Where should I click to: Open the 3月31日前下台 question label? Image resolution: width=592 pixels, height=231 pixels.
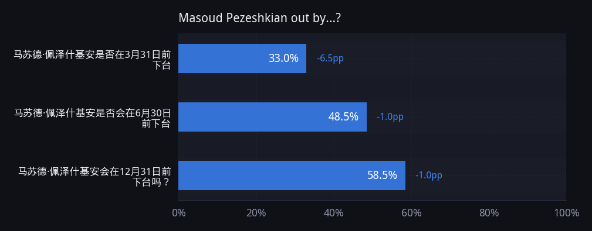[x=93, y=60]
